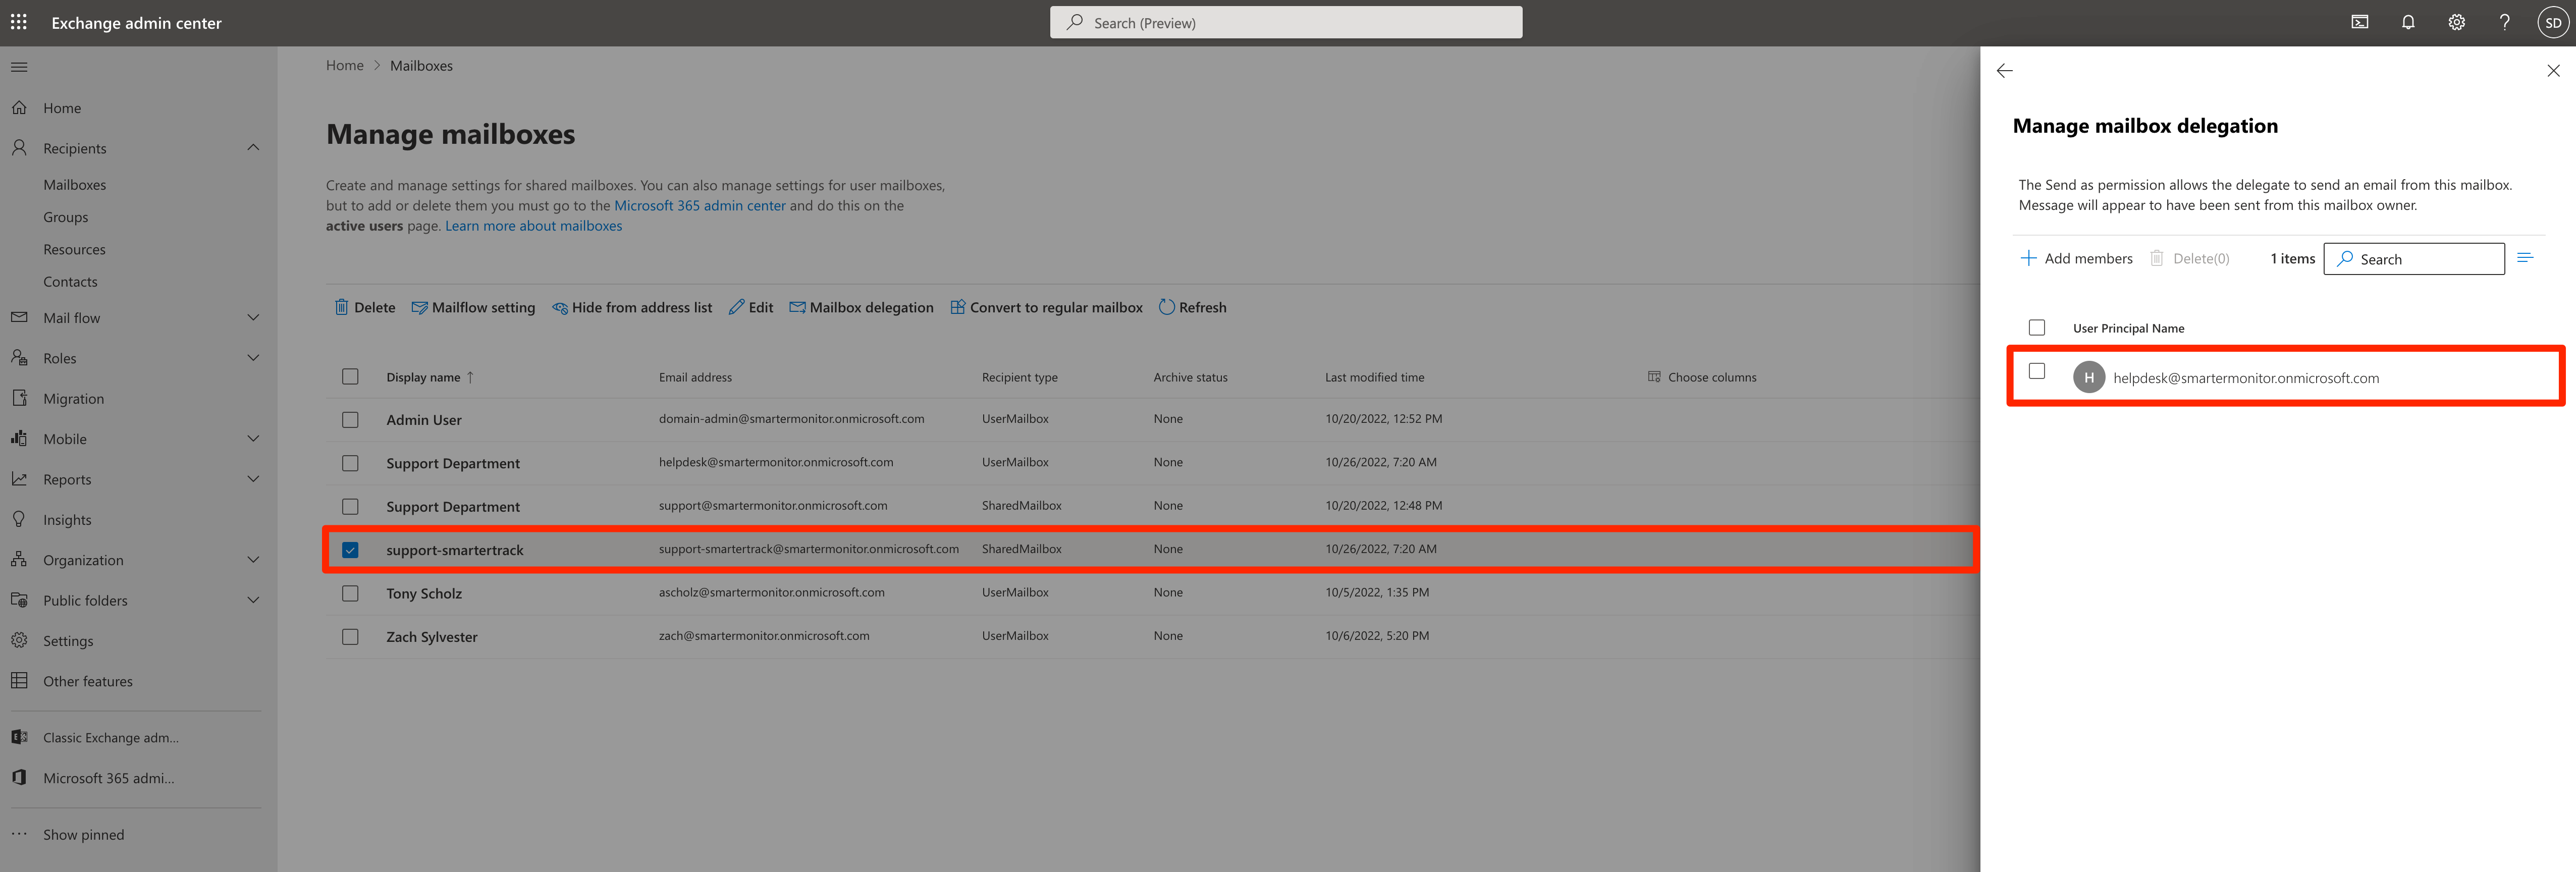Open the app launcher waffle icon
2576x872 pixels.
tap(19, 22)
